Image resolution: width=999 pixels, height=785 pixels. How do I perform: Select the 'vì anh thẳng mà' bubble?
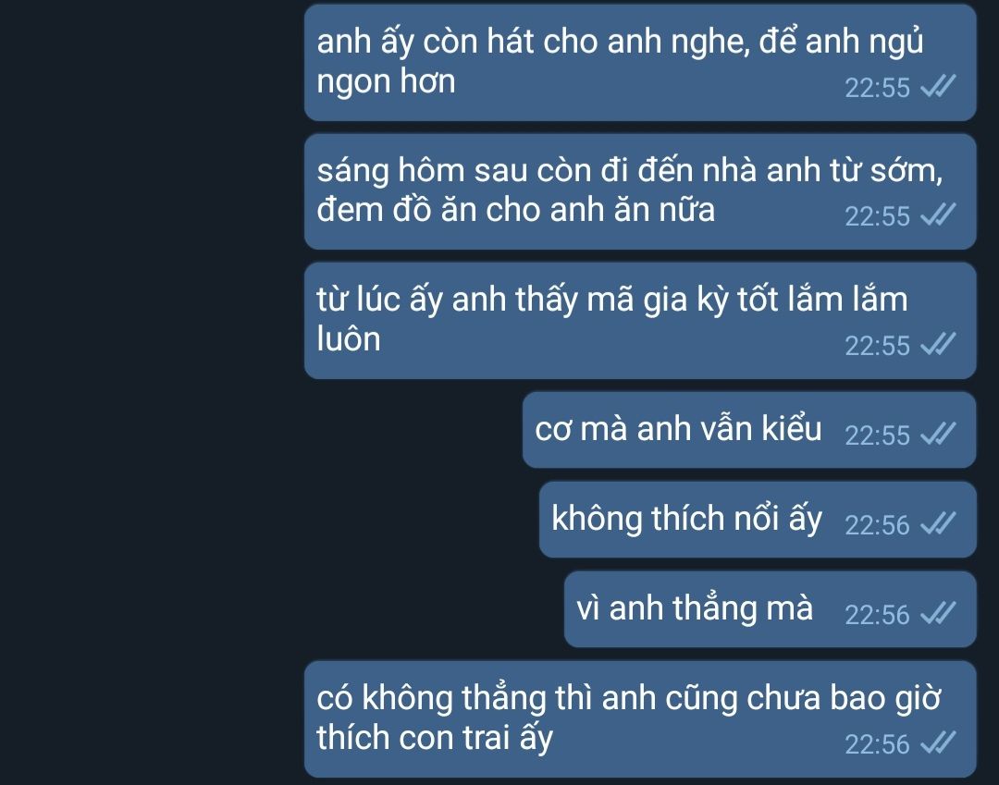771,609
